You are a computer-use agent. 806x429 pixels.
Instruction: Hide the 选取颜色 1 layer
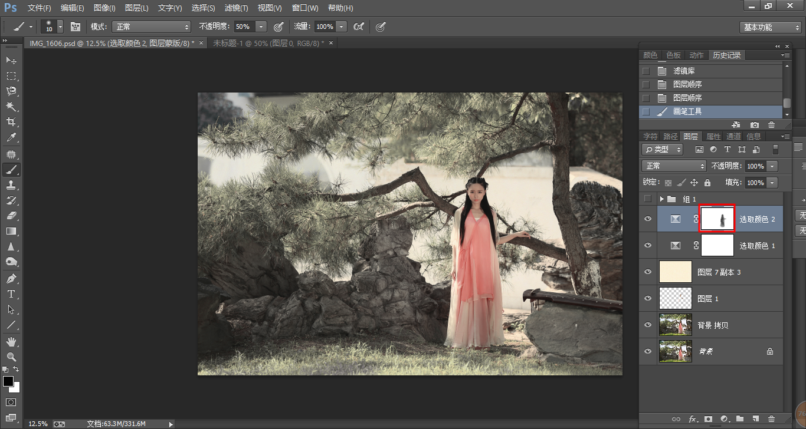(648, 245)
